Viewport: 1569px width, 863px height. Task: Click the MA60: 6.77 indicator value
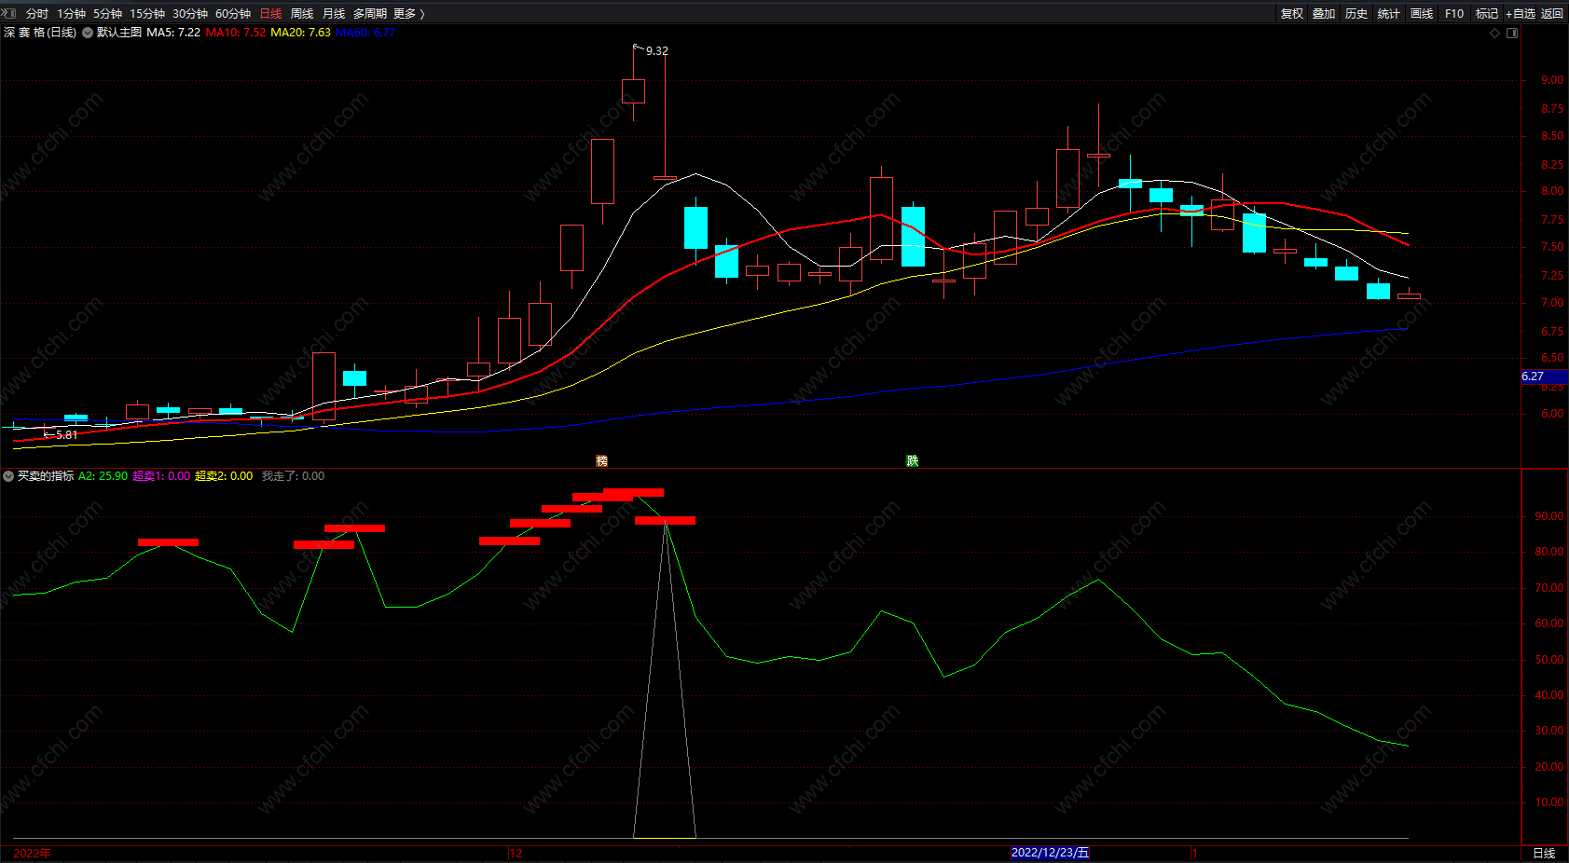(365, 33)
